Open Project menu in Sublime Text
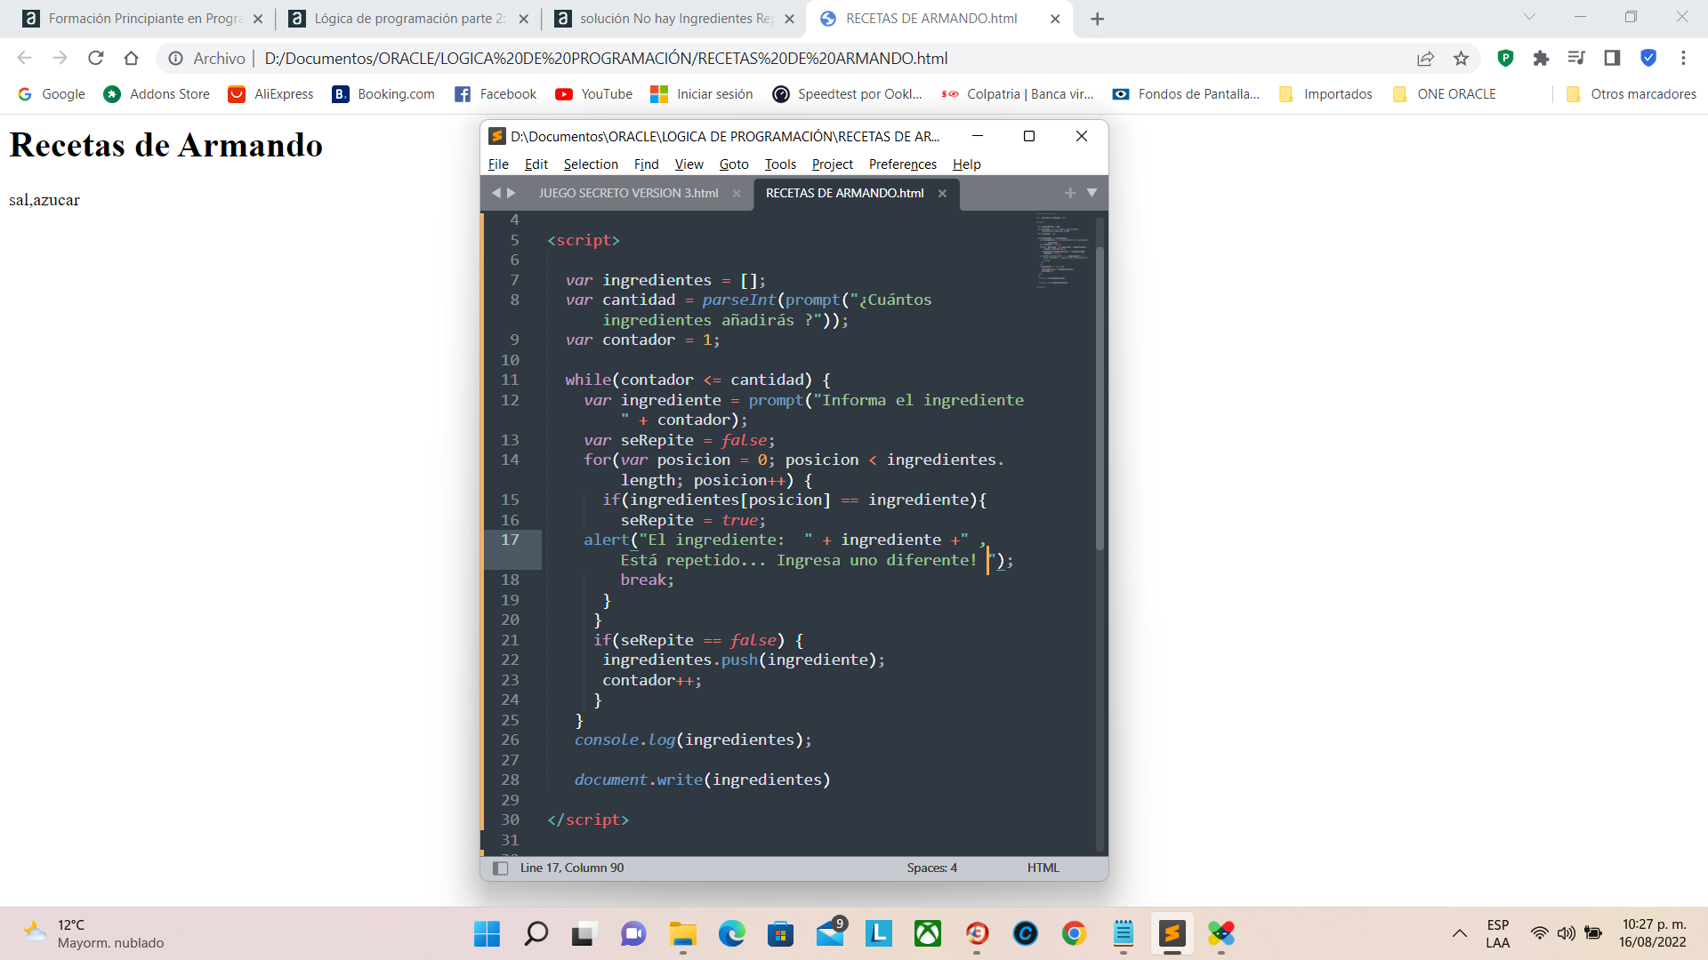 833,164
